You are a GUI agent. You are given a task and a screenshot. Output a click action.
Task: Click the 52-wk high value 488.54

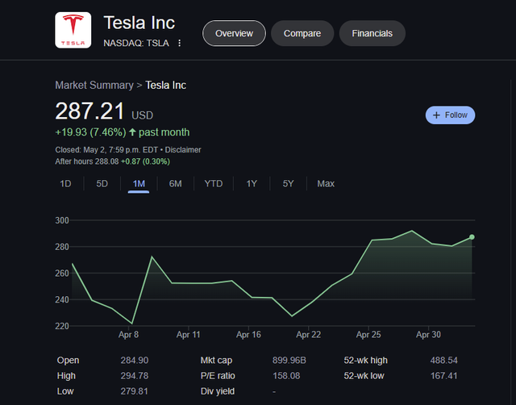[443, 360]
